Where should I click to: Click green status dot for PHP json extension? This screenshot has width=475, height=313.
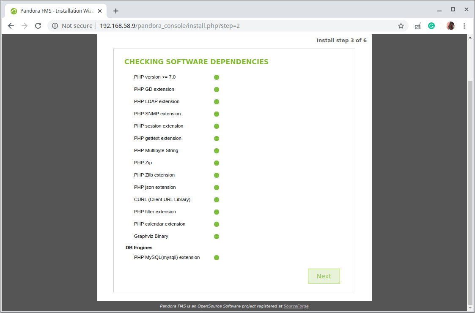(x=216, y=188)
